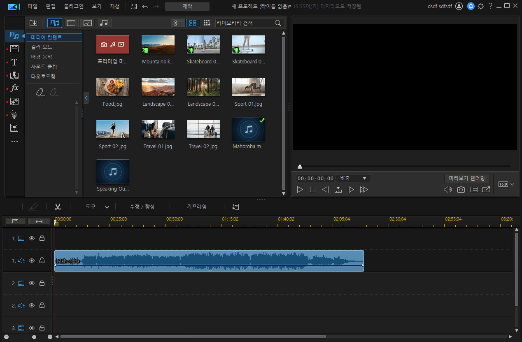Show only audio files filter icon
The image size is (522, 342).
click(104, 23)
